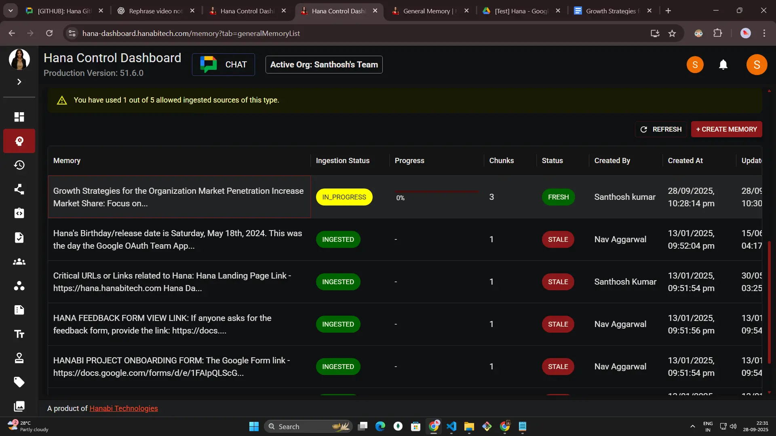Click the notifications bell icon
This screenshot has height=436, width=776.
pos(723,65)
